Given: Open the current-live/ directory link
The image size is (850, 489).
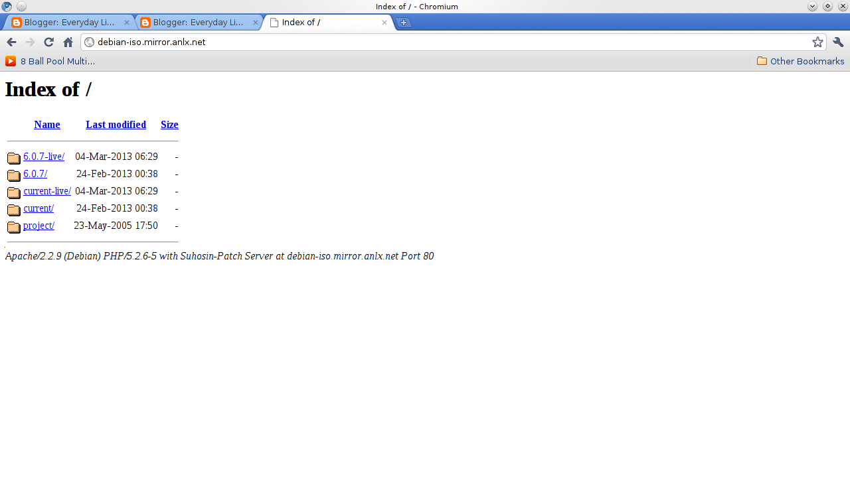Looking at the screenshot, I should [x=47, y=191].
